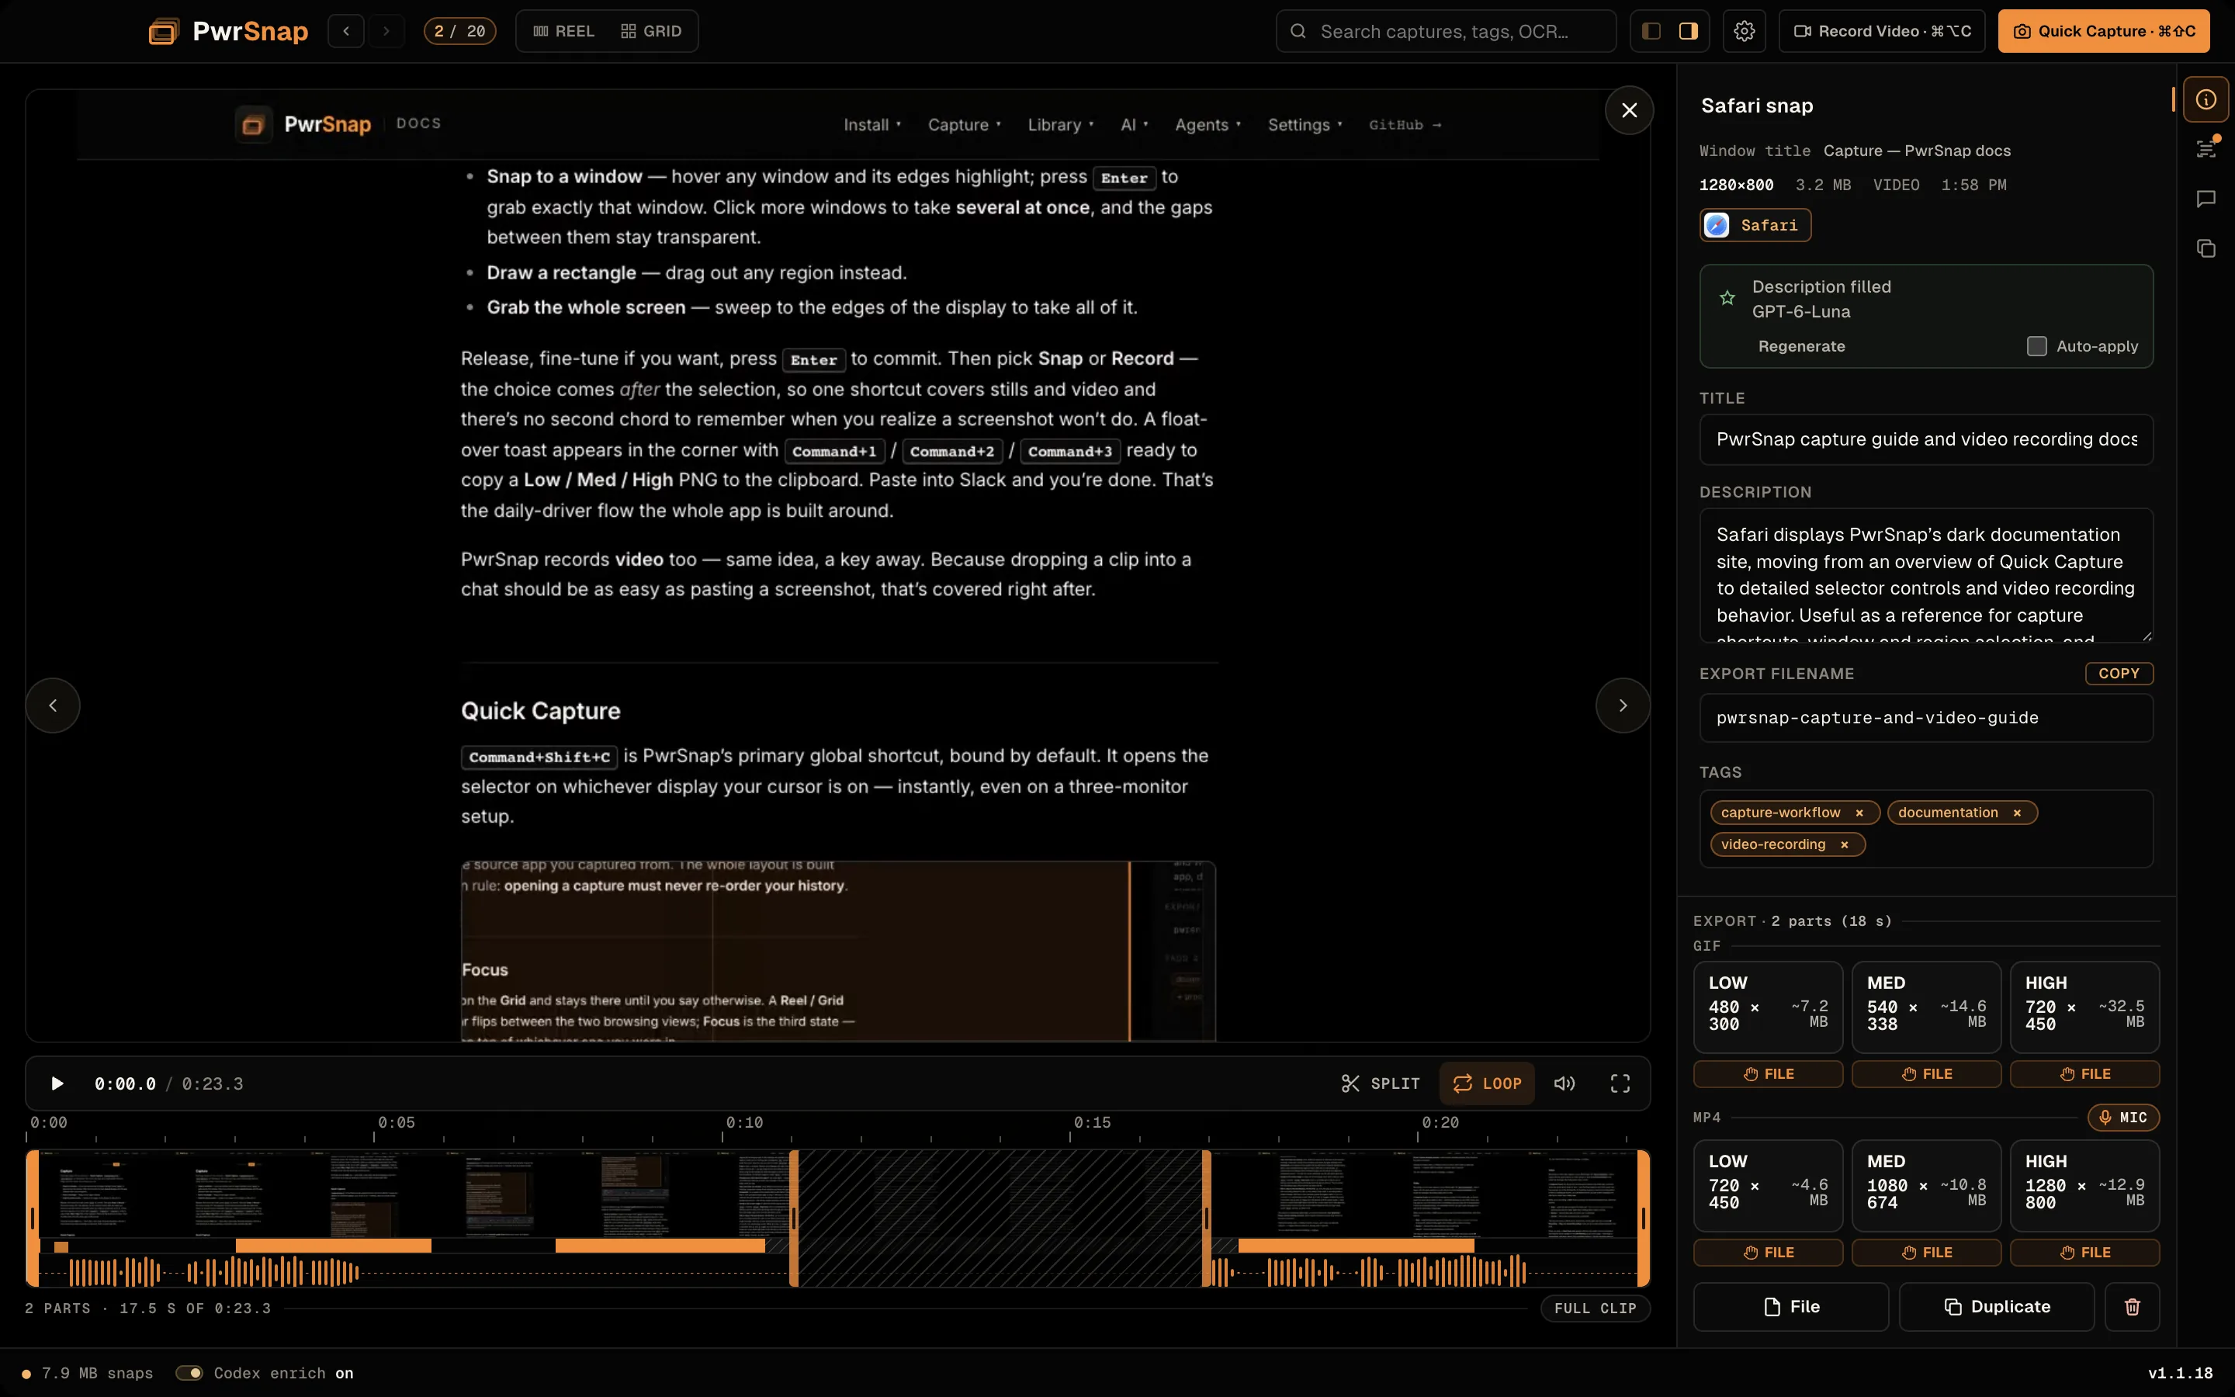
Task: Click Record Video button
Action: [x=1881, y=31]
